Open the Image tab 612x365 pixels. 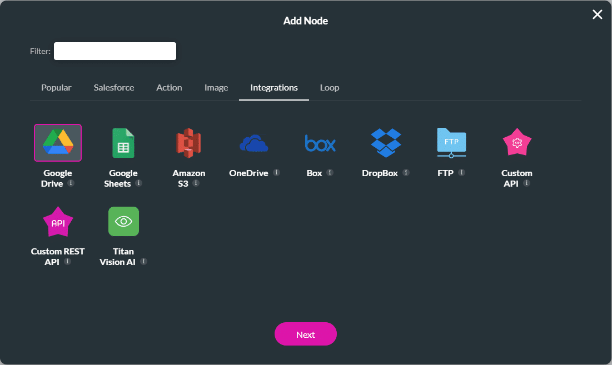(216, 87)
